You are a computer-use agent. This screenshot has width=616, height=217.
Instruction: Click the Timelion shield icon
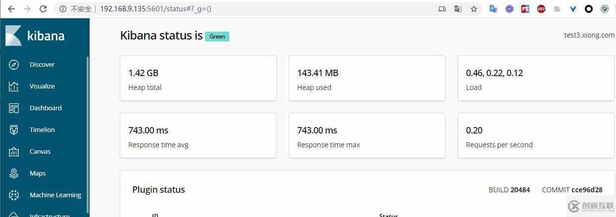coord(14,130)
